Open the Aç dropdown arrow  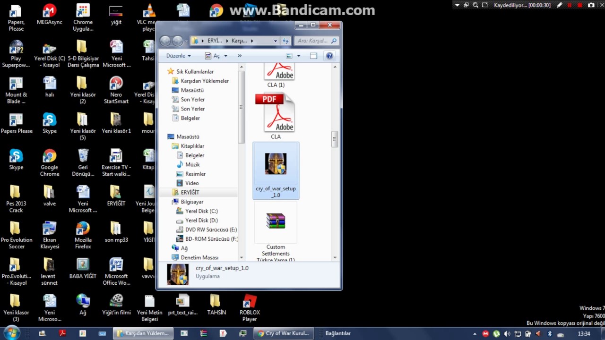coord(225,56)
